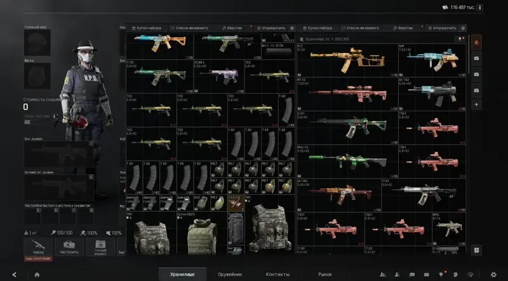Select the U191 rifle in storage
This screenshot has height=281, width=508.
pyautogui.click(x=347, y=128)
